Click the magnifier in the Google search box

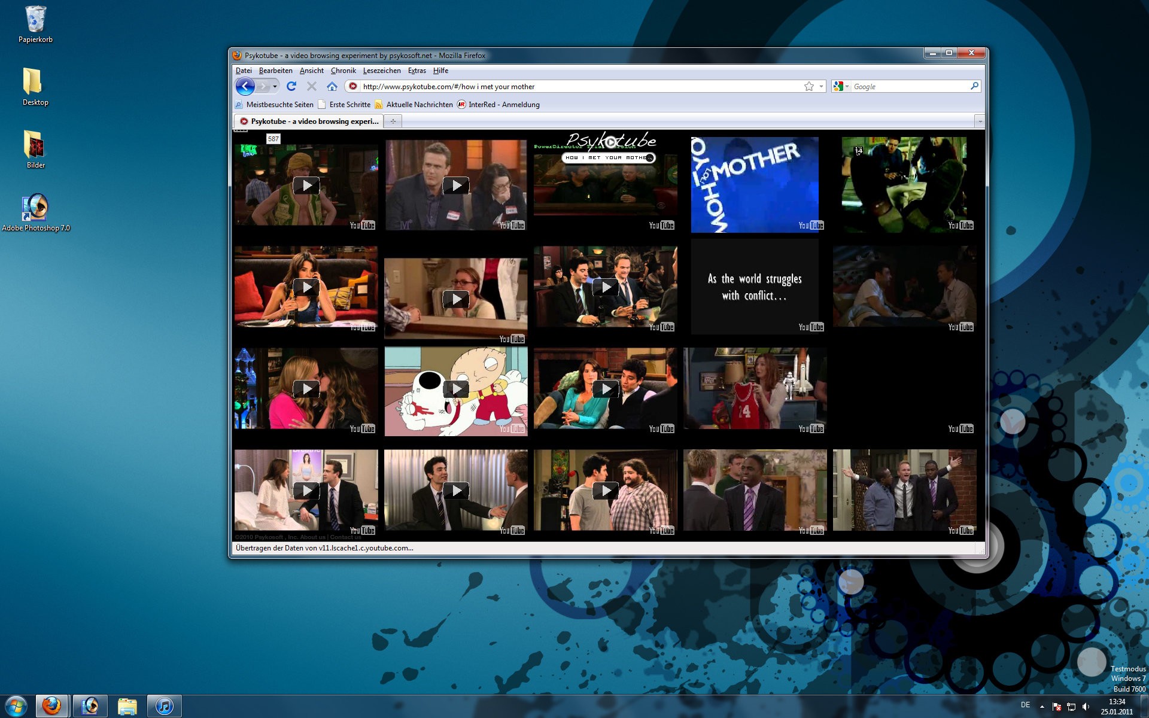(x=974, y=86)
